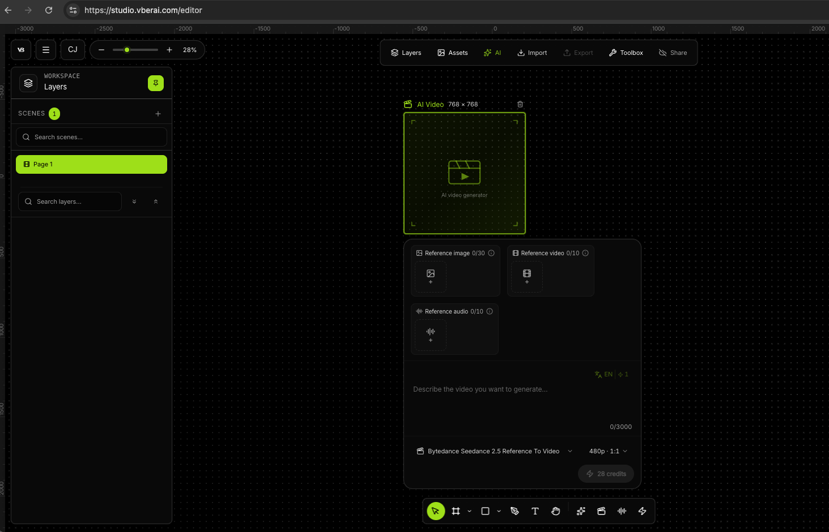829x532 pixels.
Task: Select the Page 1 scene
Action: (x=91, y=164)
